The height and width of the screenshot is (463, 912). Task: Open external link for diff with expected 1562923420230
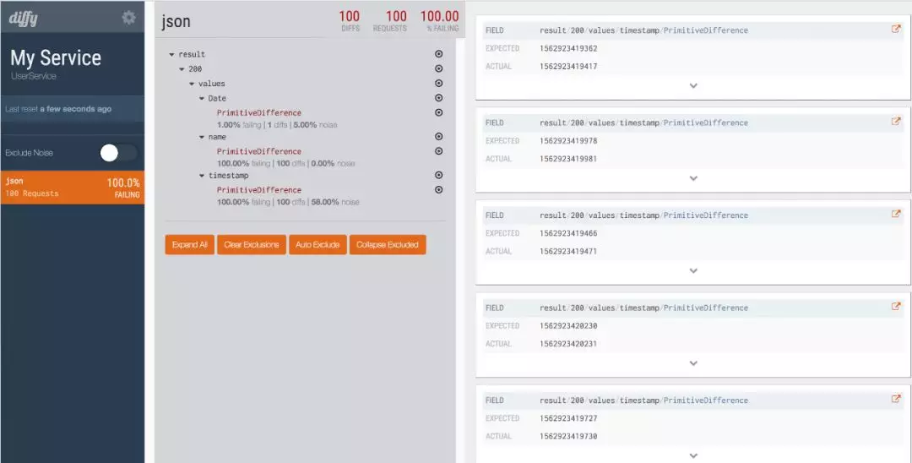(896, 307)
